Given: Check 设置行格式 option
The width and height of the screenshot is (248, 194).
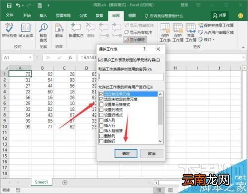Looking at the screenshot, I should tap(101, 115).
